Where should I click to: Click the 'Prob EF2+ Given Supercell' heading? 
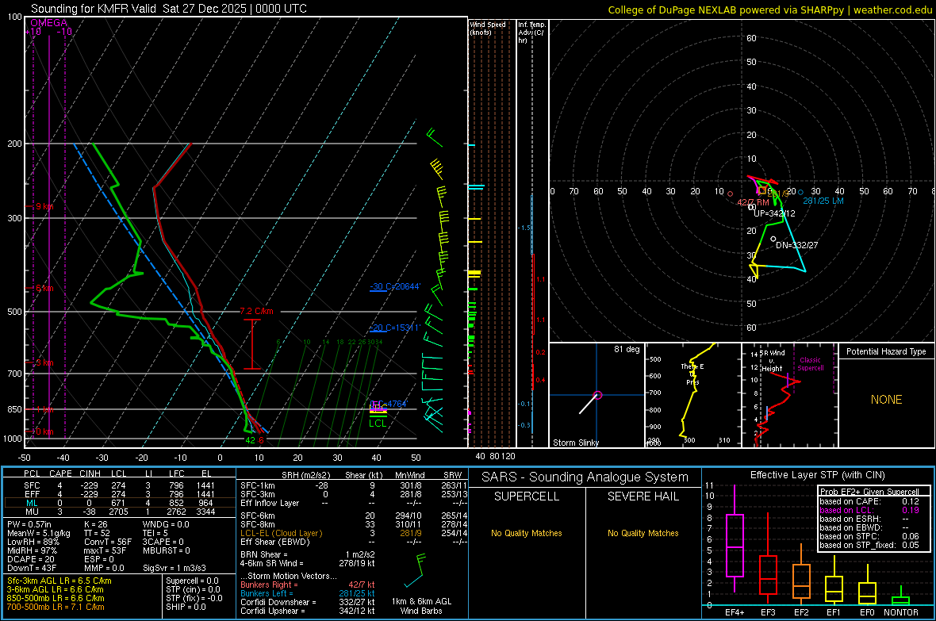(869, 492)
